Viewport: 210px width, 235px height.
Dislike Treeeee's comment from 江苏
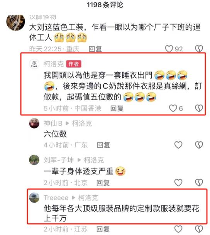[199, 229]
